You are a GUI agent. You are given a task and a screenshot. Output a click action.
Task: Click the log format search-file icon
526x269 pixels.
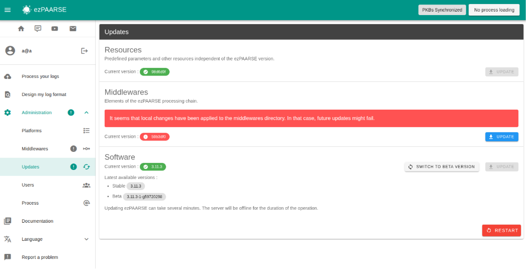point(8,95)
